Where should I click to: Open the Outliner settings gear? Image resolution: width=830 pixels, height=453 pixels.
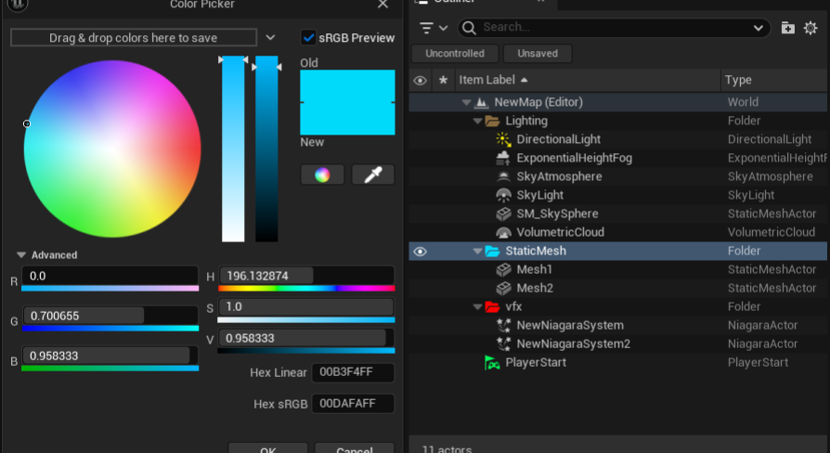(x=811, y=28)
